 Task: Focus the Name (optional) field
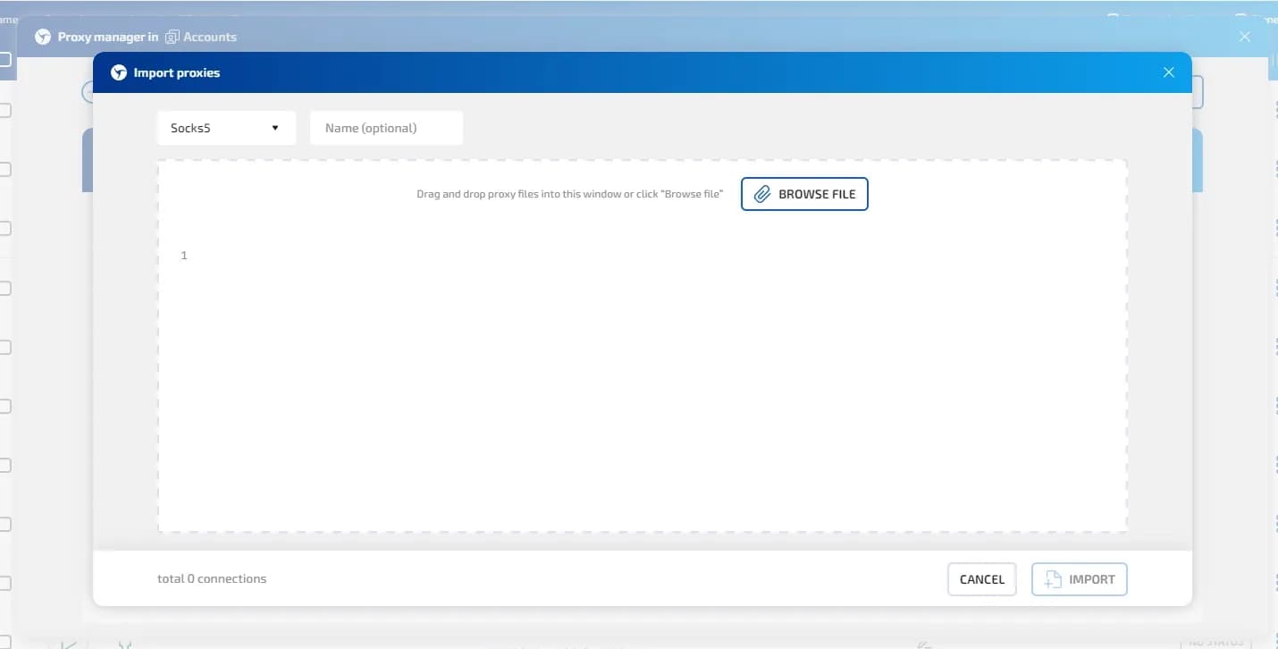[386, 128]
